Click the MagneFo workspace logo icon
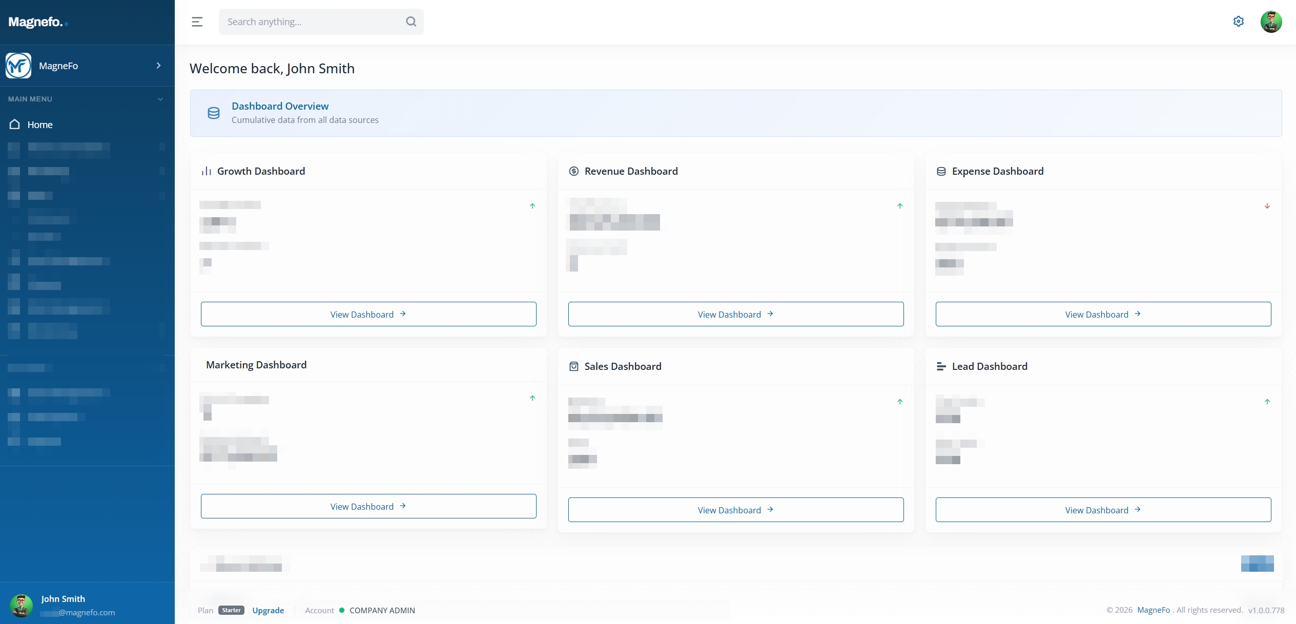Image resolution: width=1296 pixels, height=624 pixels. coord(18,65)
